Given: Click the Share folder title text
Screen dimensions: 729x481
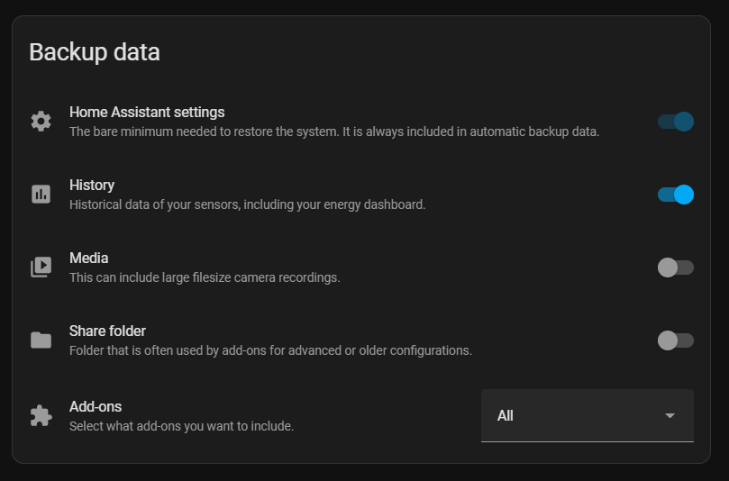Looking at the screenshot, I should [x=107, y=331].
